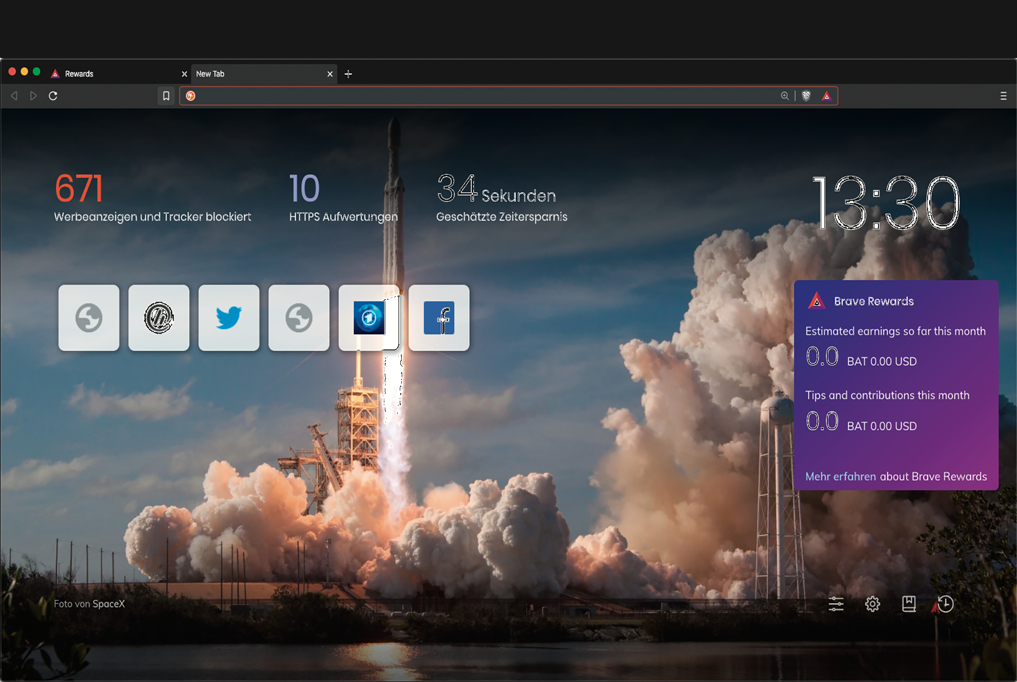Click the bookmark page icon

166,96
